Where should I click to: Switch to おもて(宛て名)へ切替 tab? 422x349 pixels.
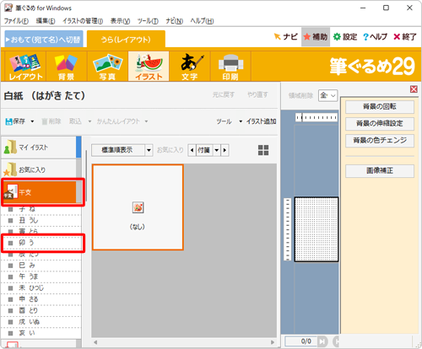point(44,39)
